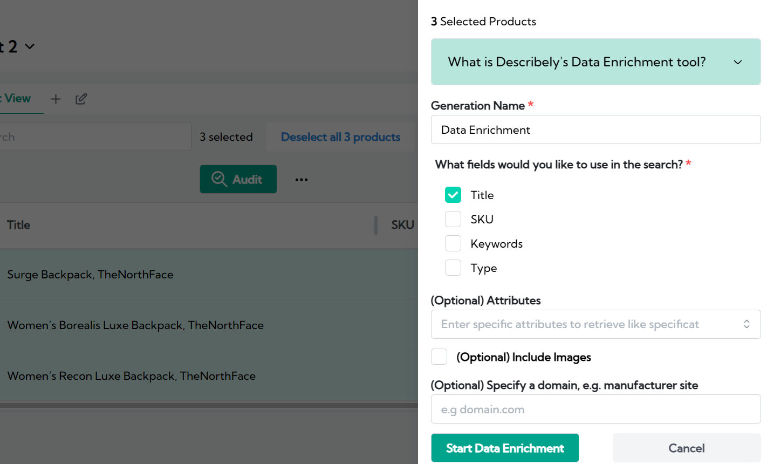Screen dimensions: 767x464
Task: Select Women's Borealis Luxe Backpack row
Action: point(209,325)
